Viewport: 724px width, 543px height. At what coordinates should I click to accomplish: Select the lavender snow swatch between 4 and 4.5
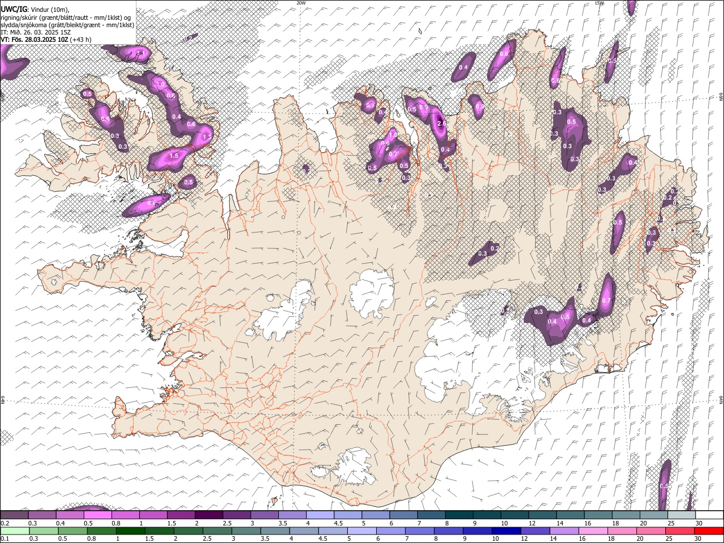tap(321, 515)
